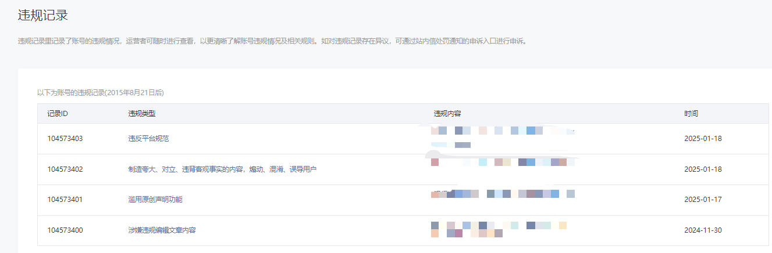Open the 违反平台规范 violation type
The image size is (772, 253).
[x=148, y=139]
